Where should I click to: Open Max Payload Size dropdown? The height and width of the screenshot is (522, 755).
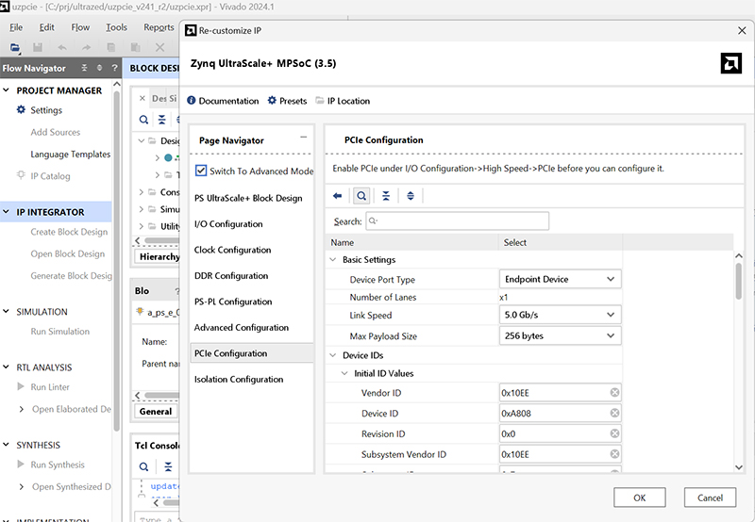coord(611,335)
